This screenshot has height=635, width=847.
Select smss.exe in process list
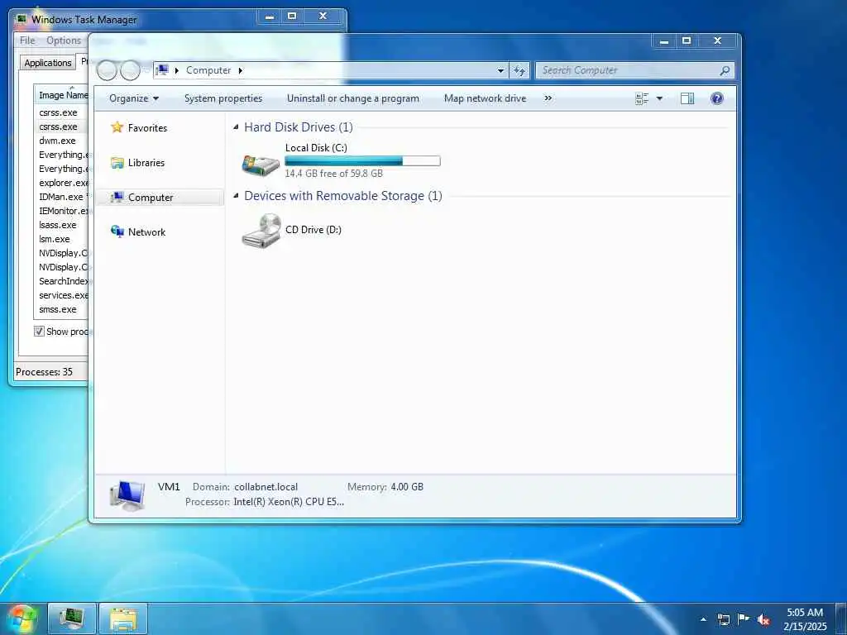click(x=61, y=309)
